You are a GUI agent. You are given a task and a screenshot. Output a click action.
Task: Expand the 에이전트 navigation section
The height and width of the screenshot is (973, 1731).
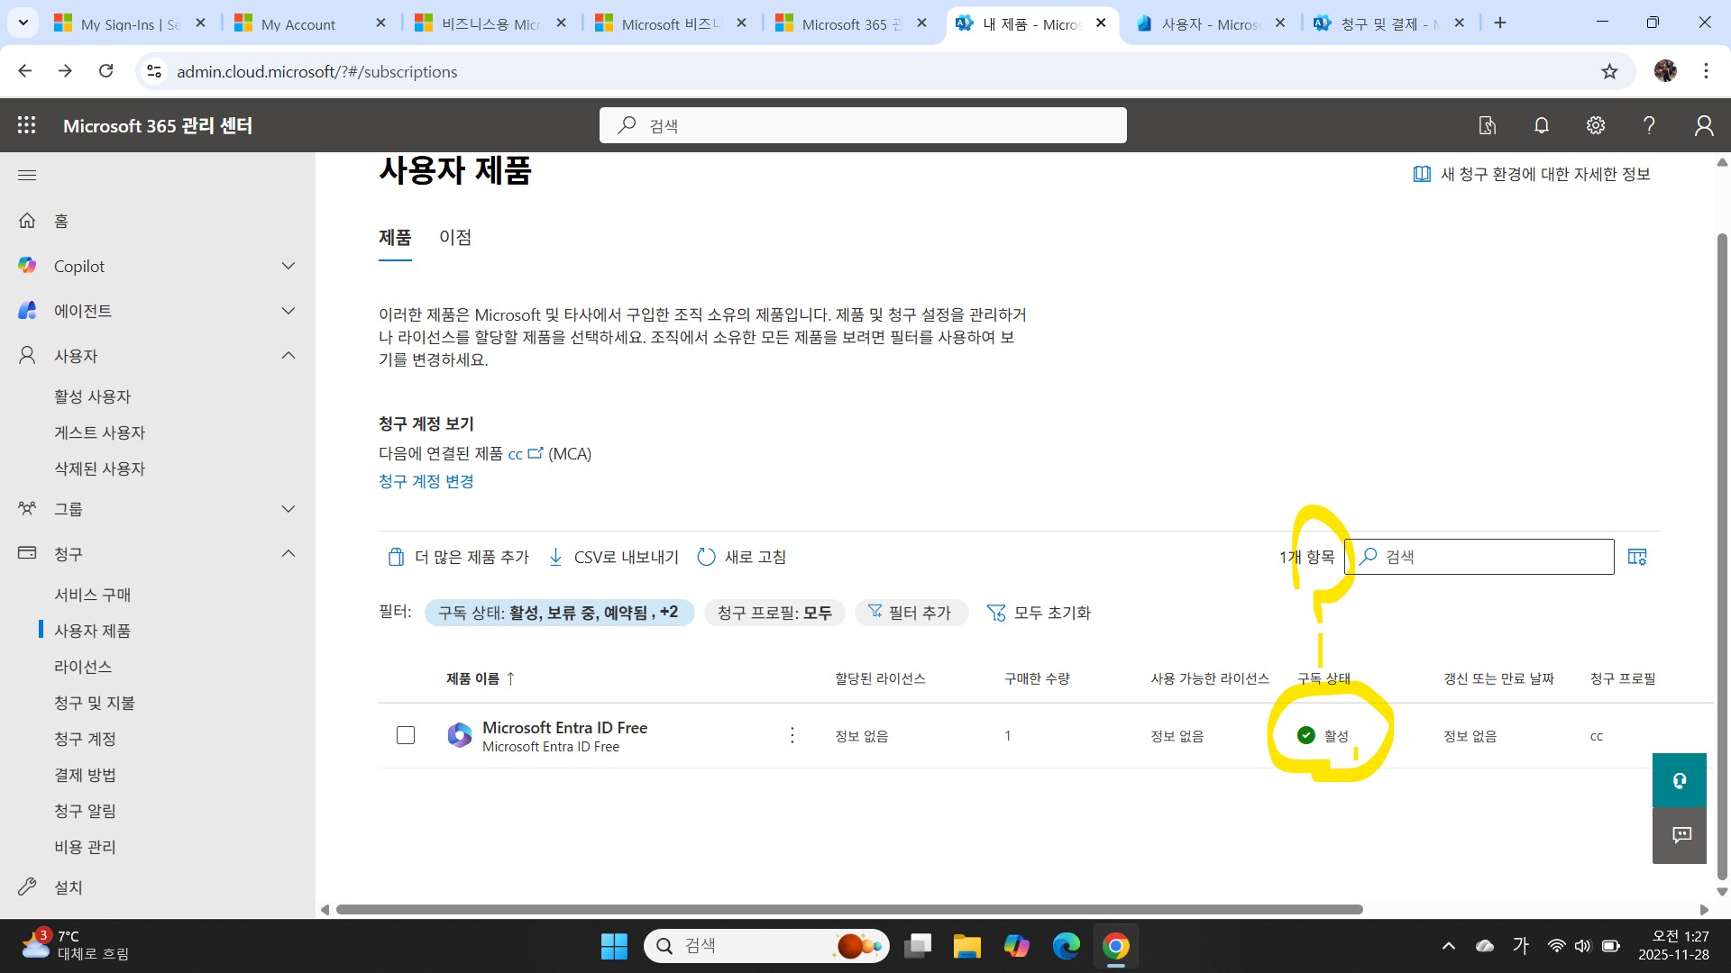click(288, 311)
